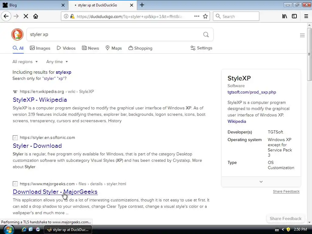Click the security shield tray icon
312x234 pixels.
click(x=288, y=229)
